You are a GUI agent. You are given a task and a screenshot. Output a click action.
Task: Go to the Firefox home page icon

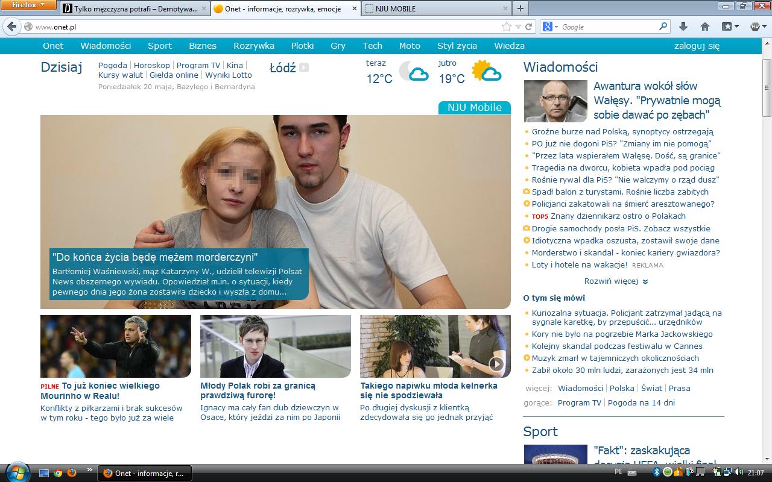[x=704, y=27]
